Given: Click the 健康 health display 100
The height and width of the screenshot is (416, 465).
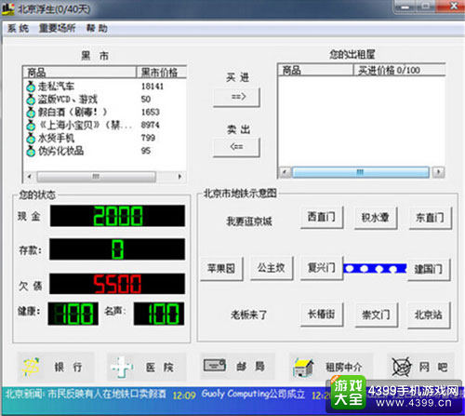Looking at the screenshot, I should pos(73,314).
